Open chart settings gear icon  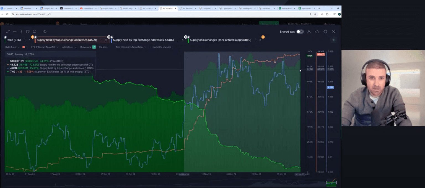point(325,32)
